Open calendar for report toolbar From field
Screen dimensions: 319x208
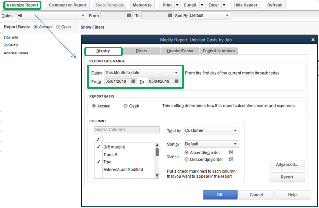pos(129,15)
